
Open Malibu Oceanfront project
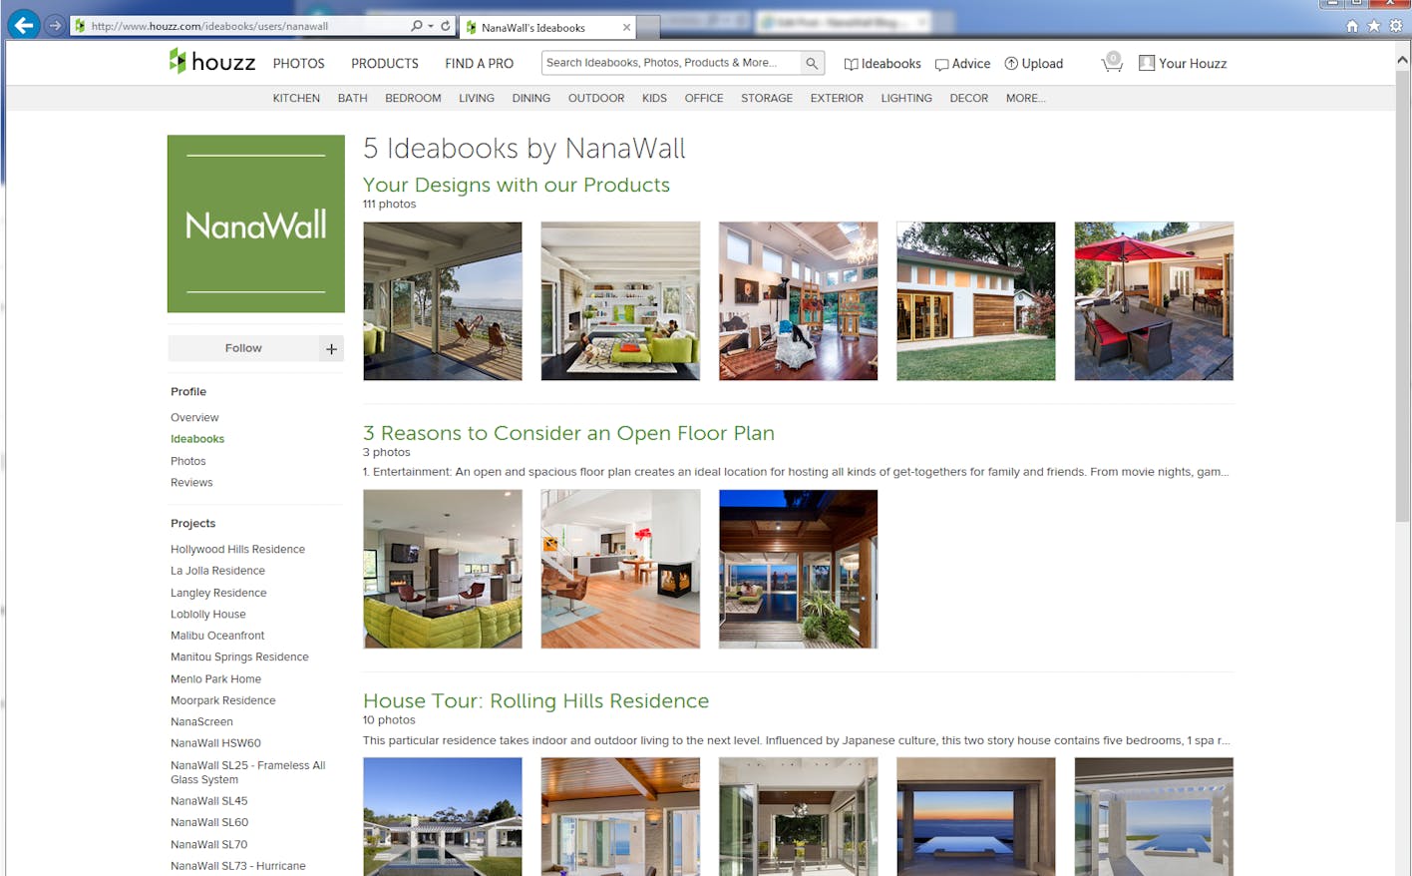pos(217,636)
